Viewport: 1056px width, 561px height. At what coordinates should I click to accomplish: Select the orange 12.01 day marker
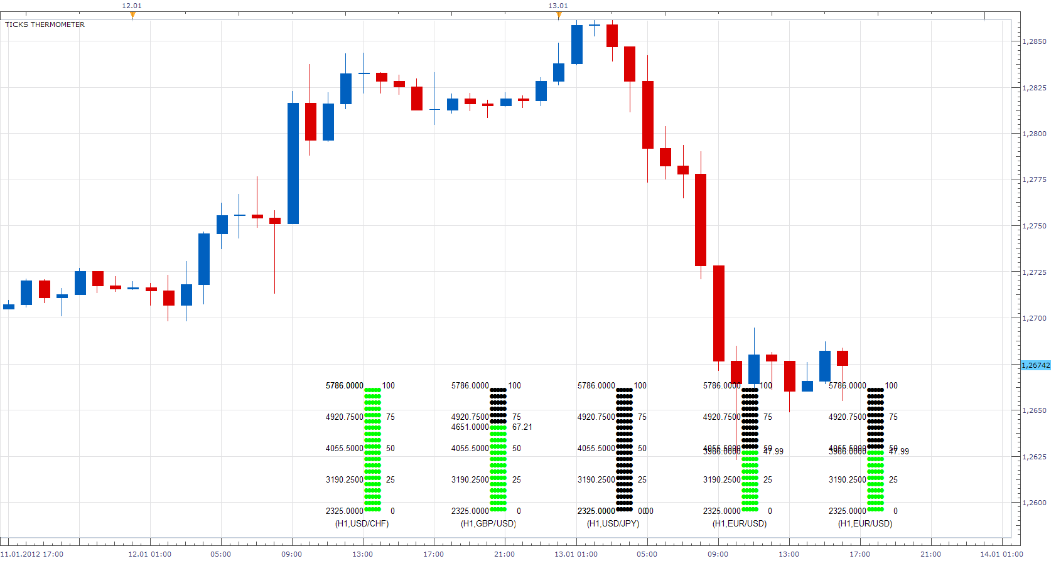pyautogui.click(x=132, y=15)
